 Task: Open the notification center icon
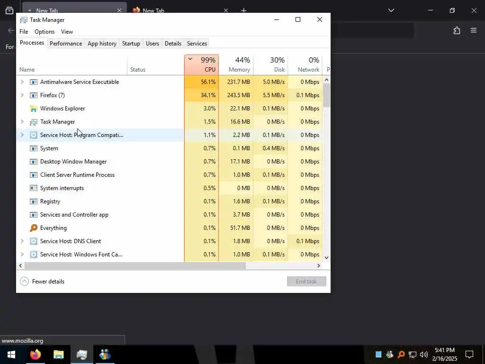[469, 355]
